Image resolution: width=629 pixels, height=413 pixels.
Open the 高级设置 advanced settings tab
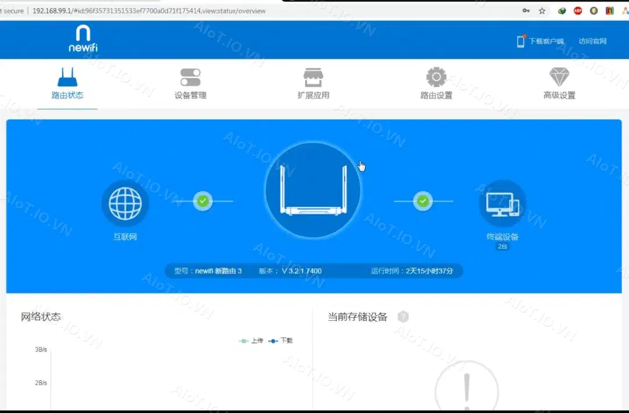[x=559, y=84]
